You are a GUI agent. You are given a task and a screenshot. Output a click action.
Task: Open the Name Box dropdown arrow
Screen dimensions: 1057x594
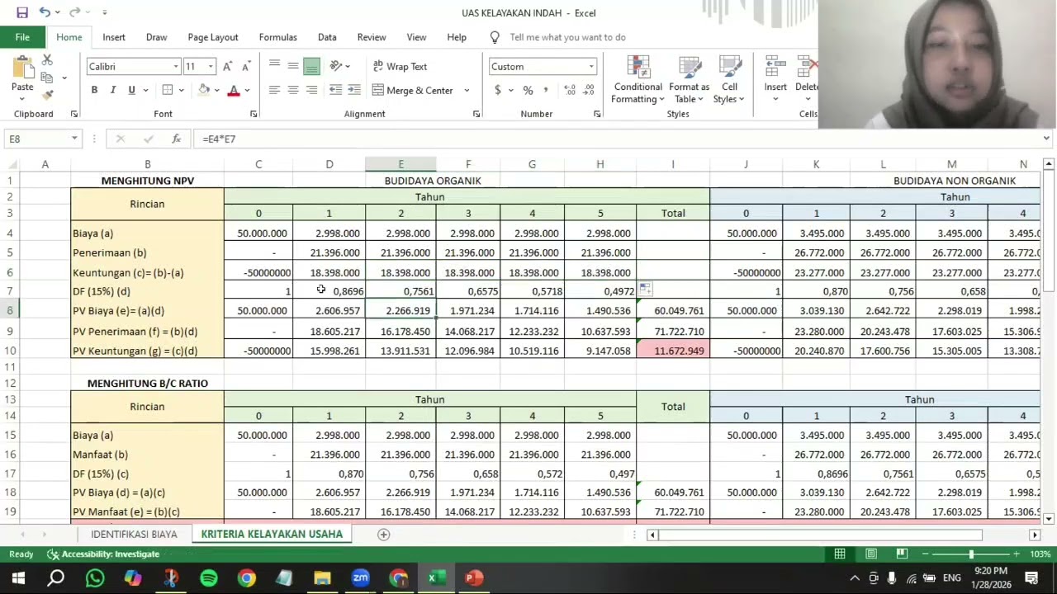click(74, 139)
